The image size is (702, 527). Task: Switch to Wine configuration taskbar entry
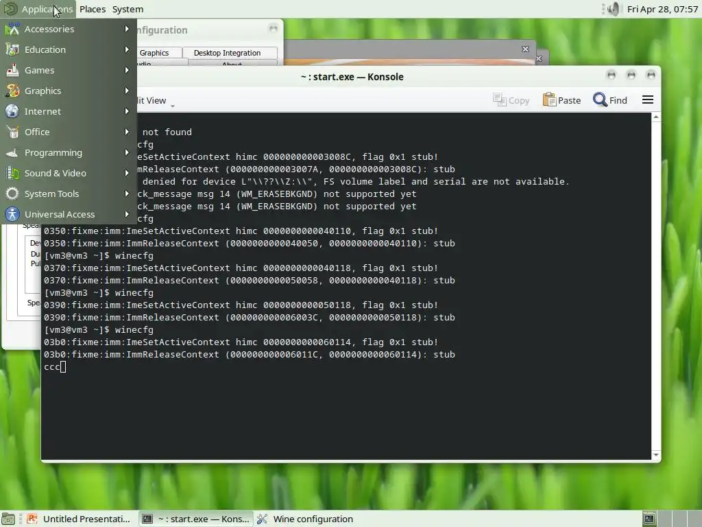click(306, 519)
